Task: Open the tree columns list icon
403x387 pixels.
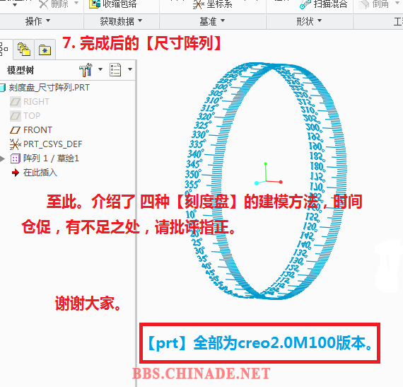Action: [115, 69]
